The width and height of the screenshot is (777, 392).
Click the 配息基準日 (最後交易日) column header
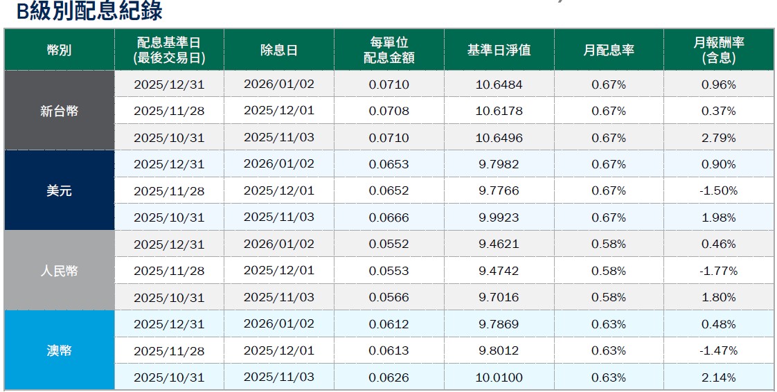tap(169, 50)
